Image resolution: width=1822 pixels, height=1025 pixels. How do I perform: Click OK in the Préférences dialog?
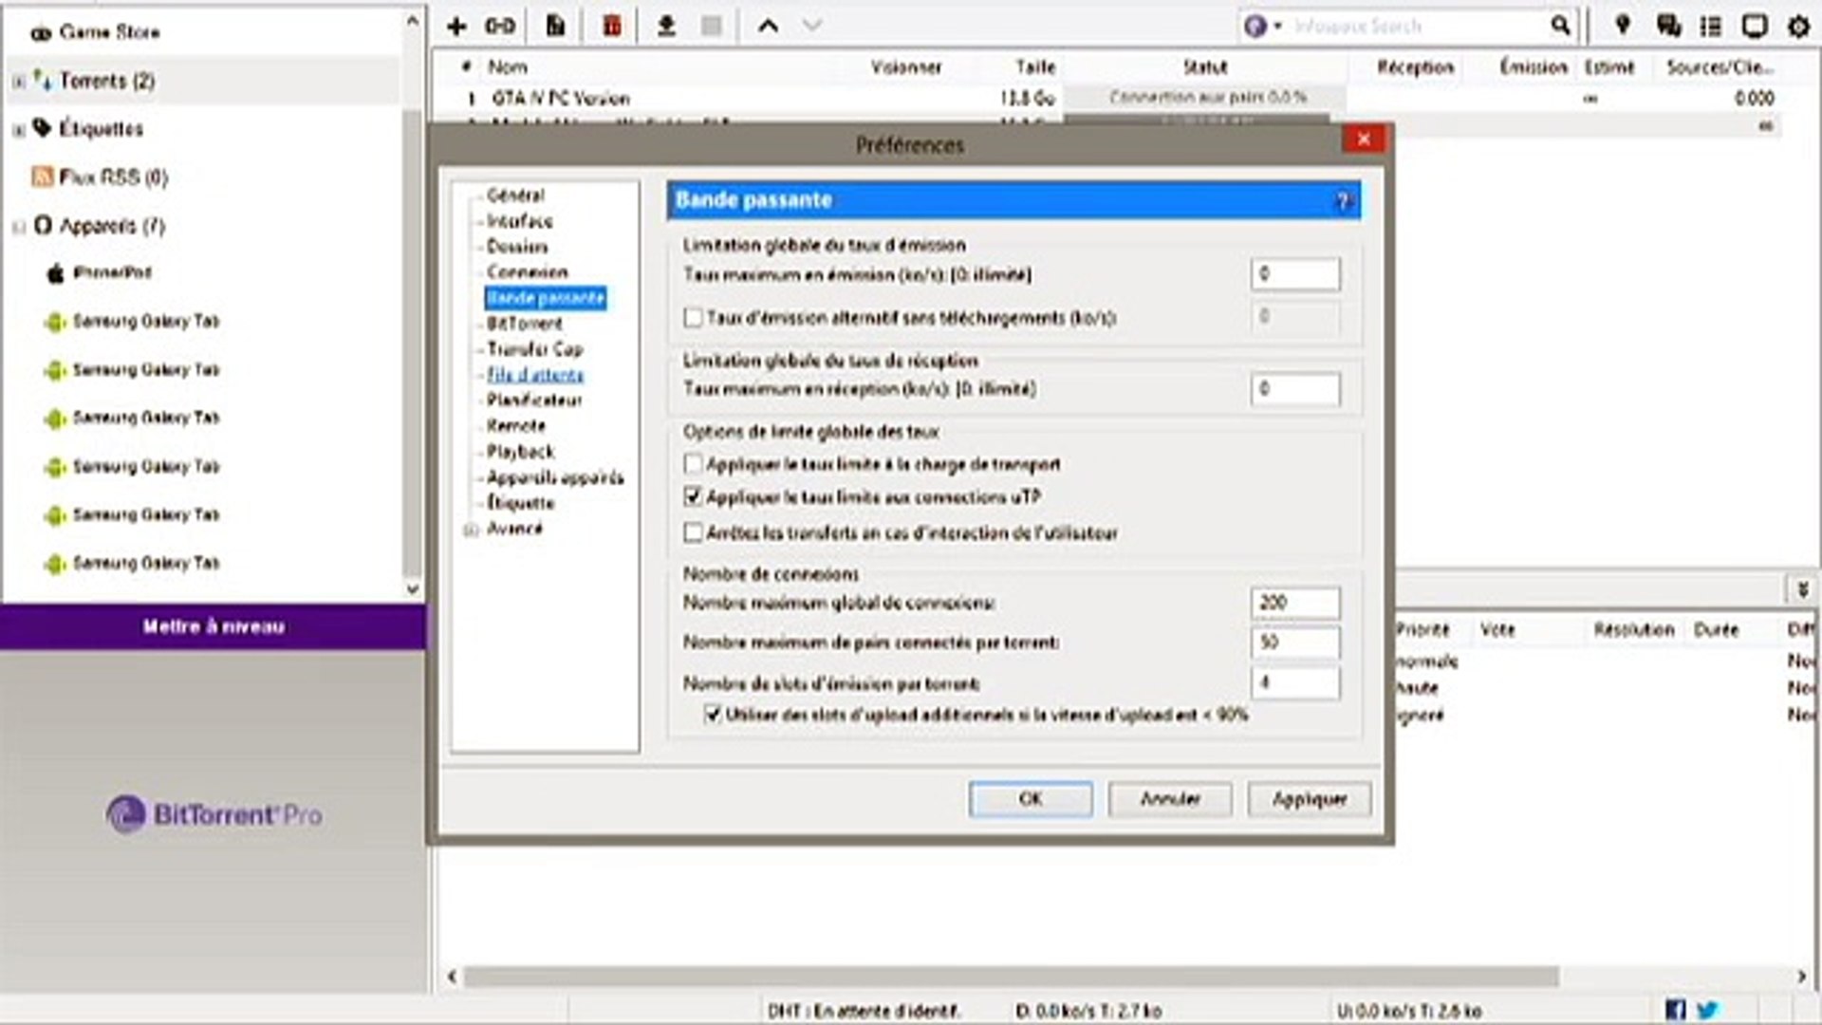coord(1031,799)
